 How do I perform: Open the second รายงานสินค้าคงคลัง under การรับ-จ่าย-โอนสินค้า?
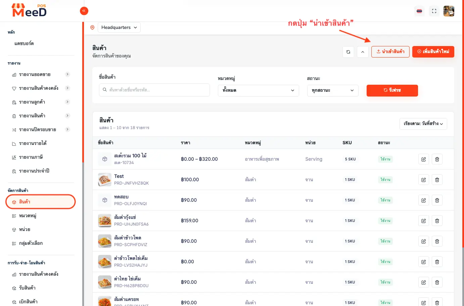pos(39,274)
